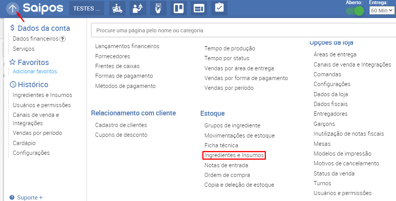Click the hand holding receipt icon
This screenshot has width=396, height=201.
click(x=158, y=8)
